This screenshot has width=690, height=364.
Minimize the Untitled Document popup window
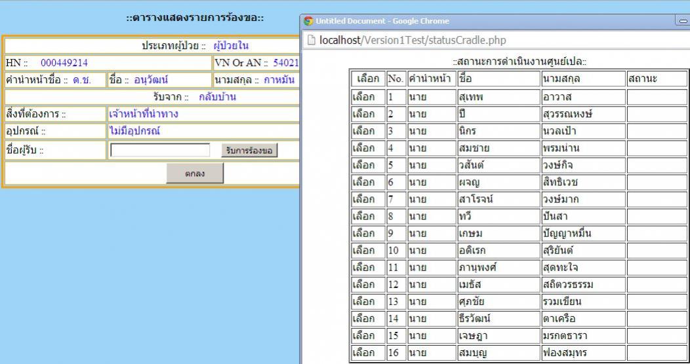point(684,21)
